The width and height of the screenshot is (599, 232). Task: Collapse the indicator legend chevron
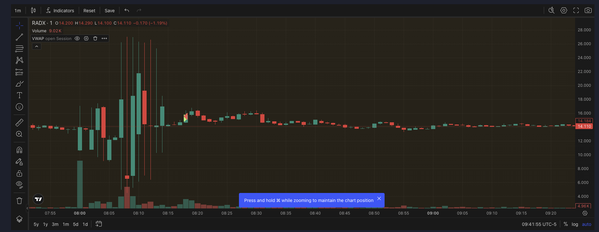coord(36,46)
